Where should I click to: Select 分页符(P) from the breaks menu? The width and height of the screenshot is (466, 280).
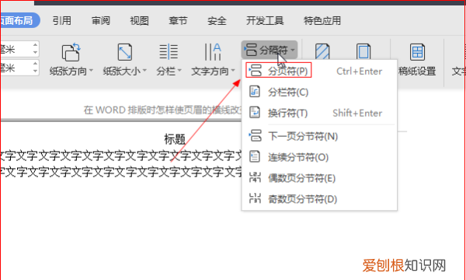pos(319,71)
